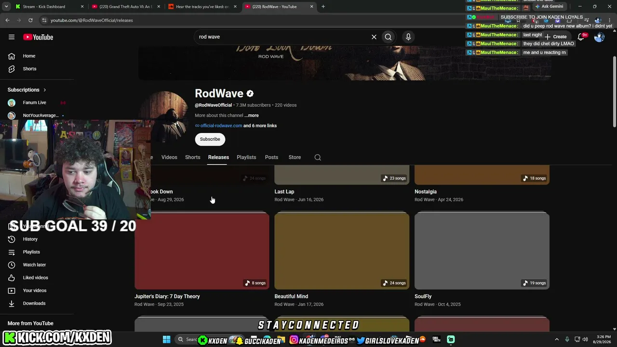Open the notifications bell

click(581, 37)
